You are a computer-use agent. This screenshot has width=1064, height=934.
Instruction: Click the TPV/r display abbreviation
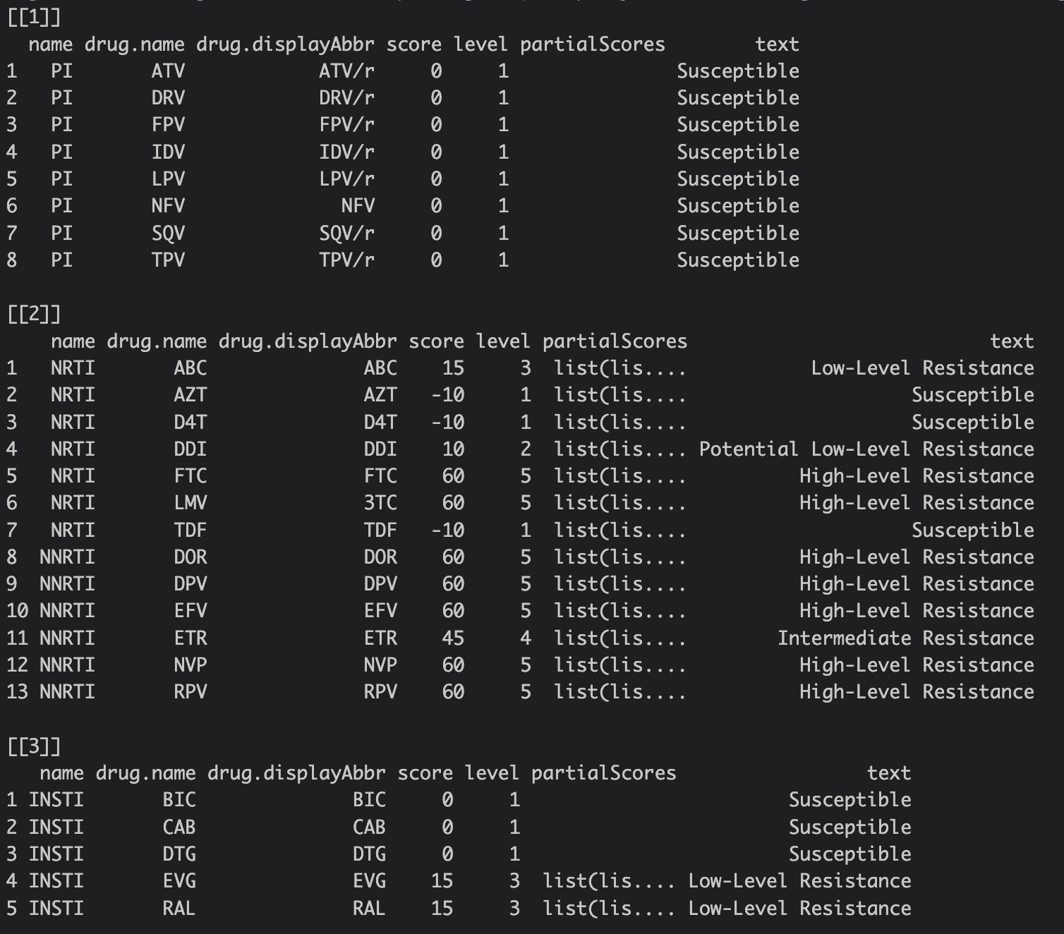[x=346, y=260]
